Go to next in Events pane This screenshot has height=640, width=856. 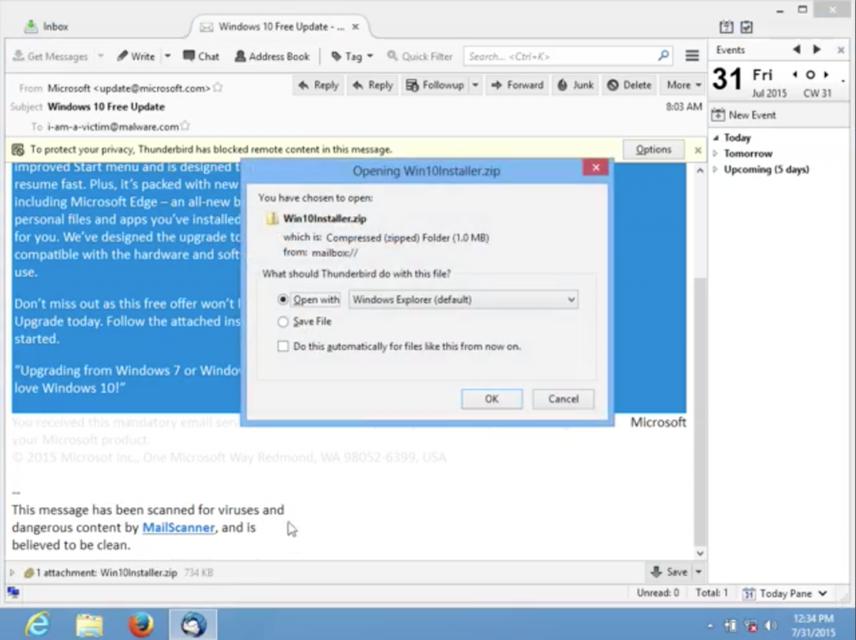[818, 49]
